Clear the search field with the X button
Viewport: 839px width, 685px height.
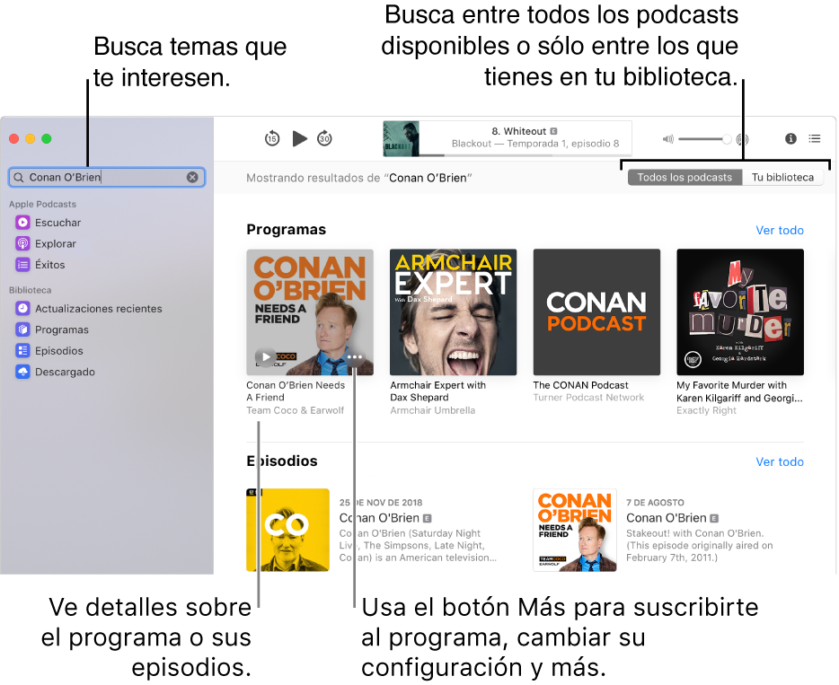point(193,177)
